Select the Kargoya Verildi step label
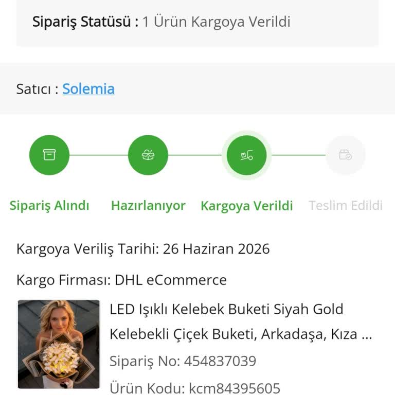395x395 pixels. pos(247,206)
